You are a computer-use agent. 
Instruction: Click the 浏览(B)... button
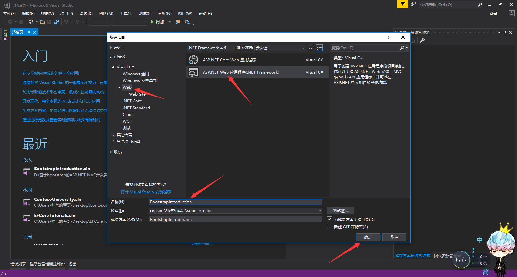pos(341,211)
